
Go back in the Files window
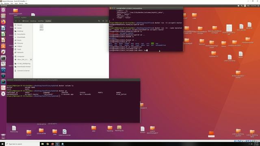point(16,21)
